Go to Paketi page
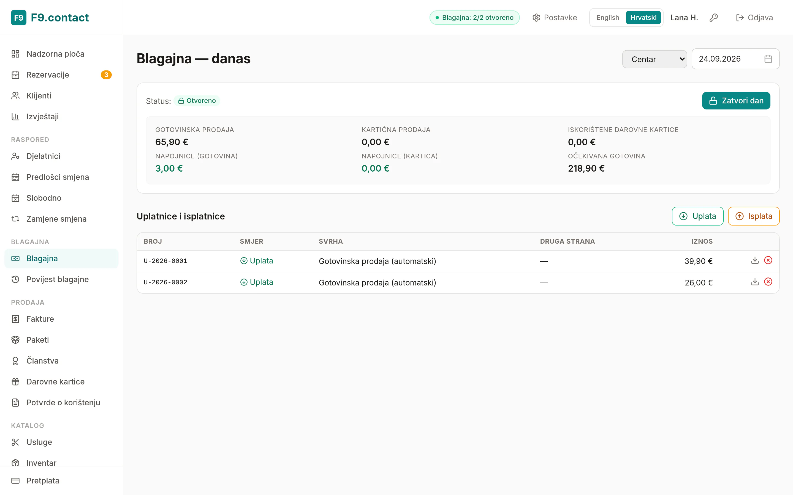The width and height of the screenshot is (793, 495). click(62, 340)
